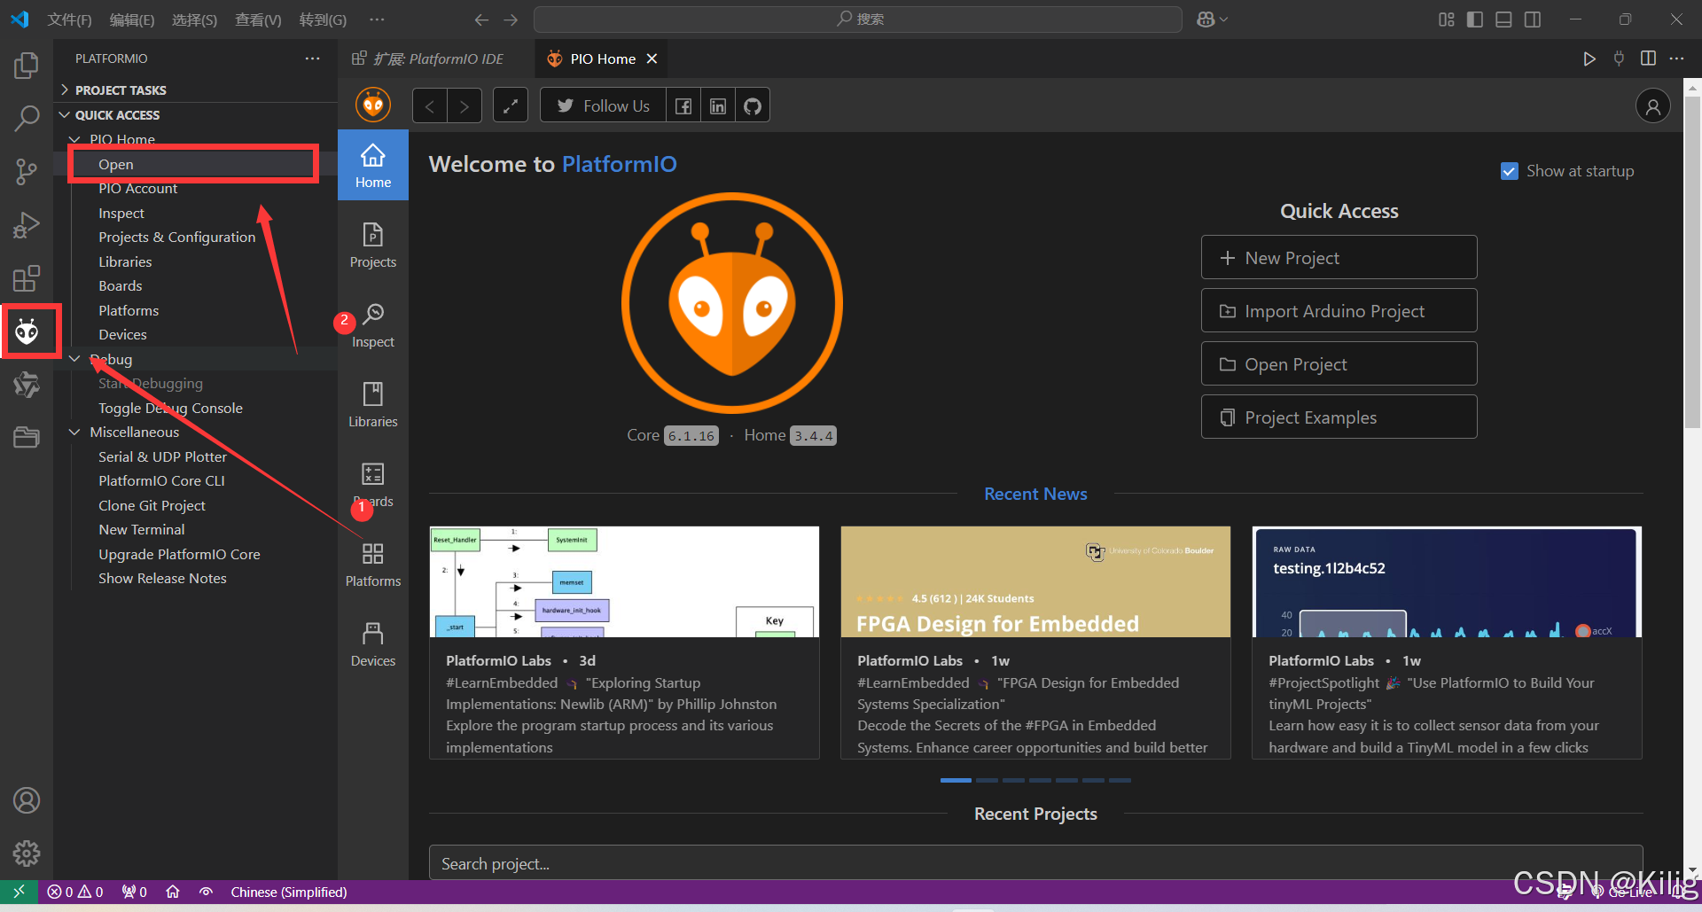1702x912 pixels.
Task: Collapse the Miscellaneous tree group
Action: coord(75,432)
